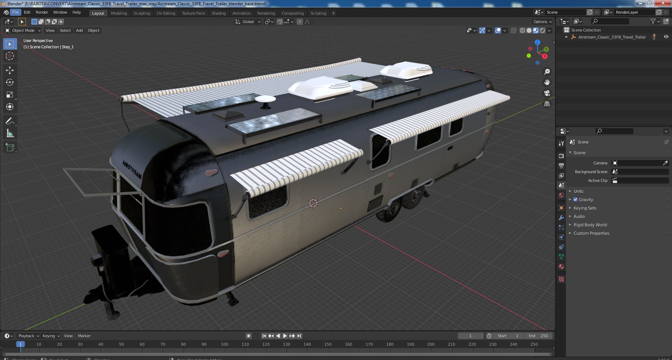Switch to solid viewport shading
Screen dimensions: 672x360
coord(529,30)
